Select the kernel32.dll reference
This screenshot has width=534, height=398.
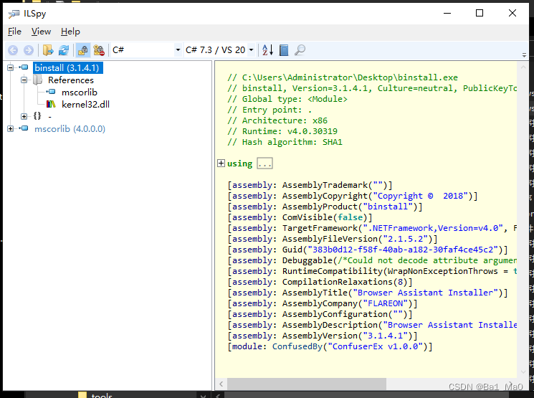click(x=85, y=104)
